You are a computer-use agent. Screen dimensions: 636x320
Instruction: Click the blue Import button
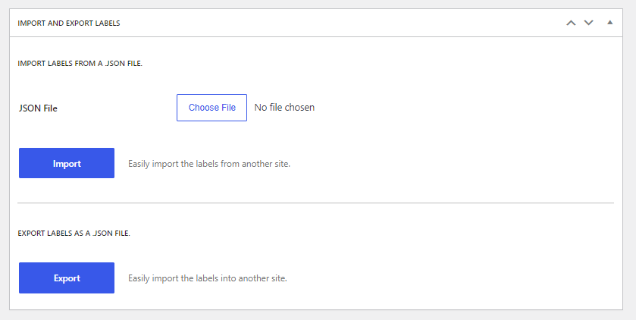(67, 163)
